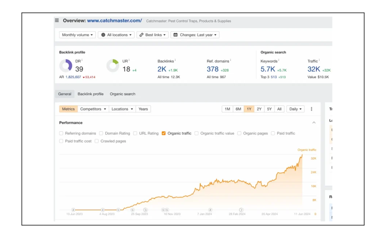Click the timeline marker above 4 Aug 2023
This screenshot has width=386, height=238.
click(x=103, y=210)
